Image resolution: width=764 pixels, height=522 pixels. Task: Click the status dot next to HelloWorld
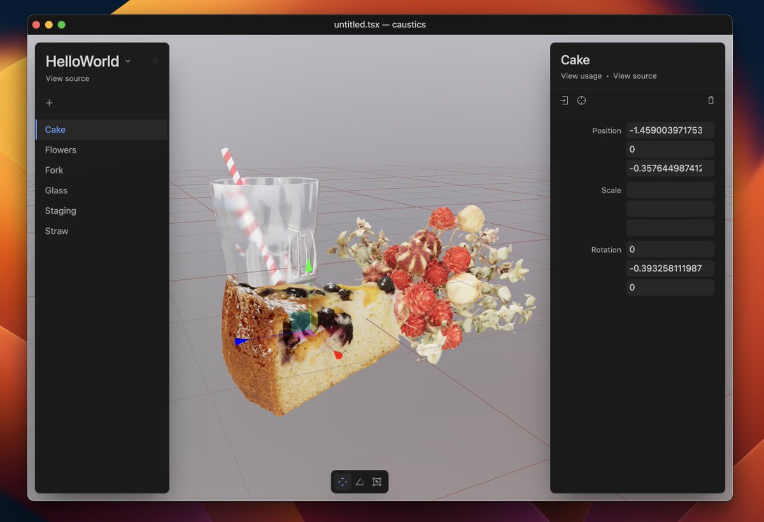(155, 61)
